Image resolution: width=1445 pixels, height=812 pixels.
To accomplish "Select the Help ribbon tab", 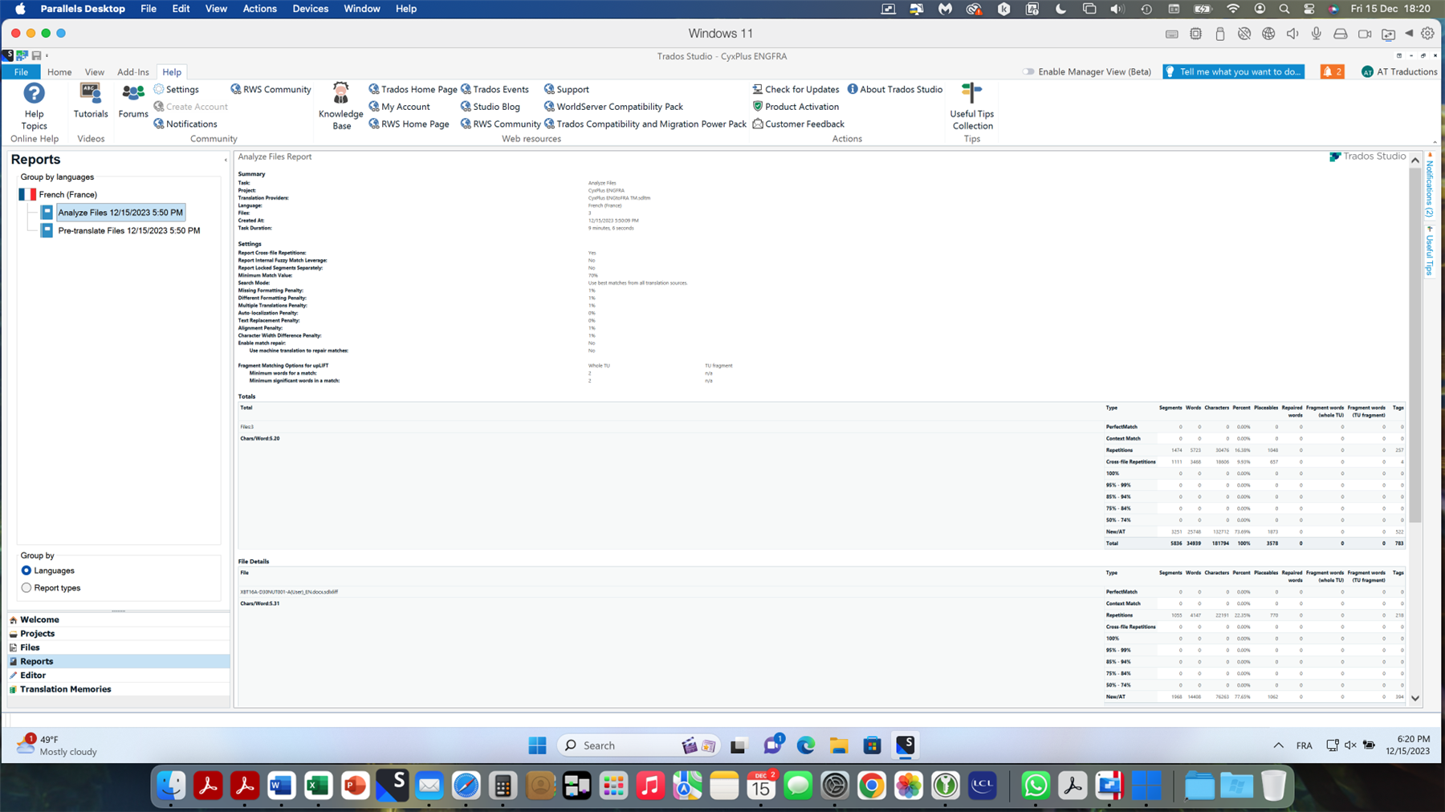I will [x=172, y=71].
